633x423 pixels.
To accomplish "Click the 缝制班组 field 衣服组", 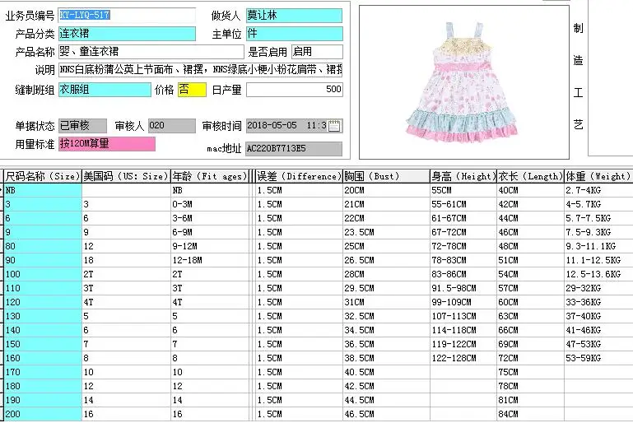I will 105,90.
